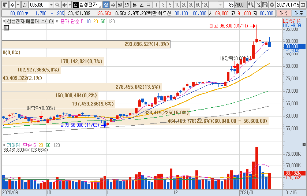The width and height of the screenshot is (307, 196).
Task: Click the 293,896,527(14.3%) volume profile bar
Action: (86, 44)
